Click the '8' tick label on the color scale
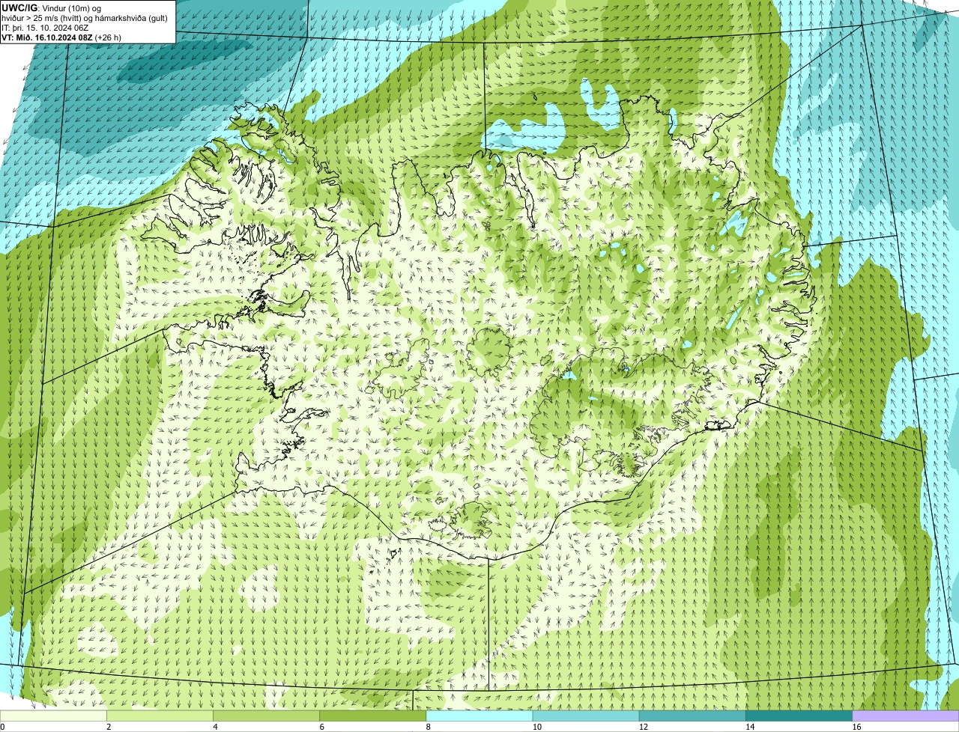The width and height of the screenshot is (959, 732). tap(428, 727)
